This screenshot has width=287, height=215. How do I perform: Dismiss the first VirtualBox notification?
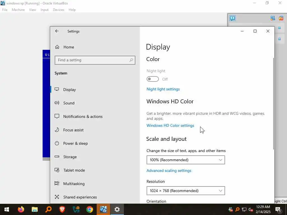tap(279, 28)
